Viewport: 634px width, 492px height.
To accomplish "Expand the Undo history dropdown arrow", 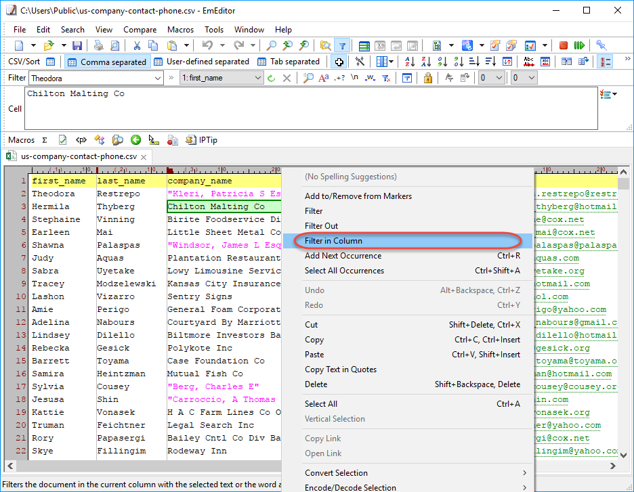I will pyautogui.click(x=222, y=45).
